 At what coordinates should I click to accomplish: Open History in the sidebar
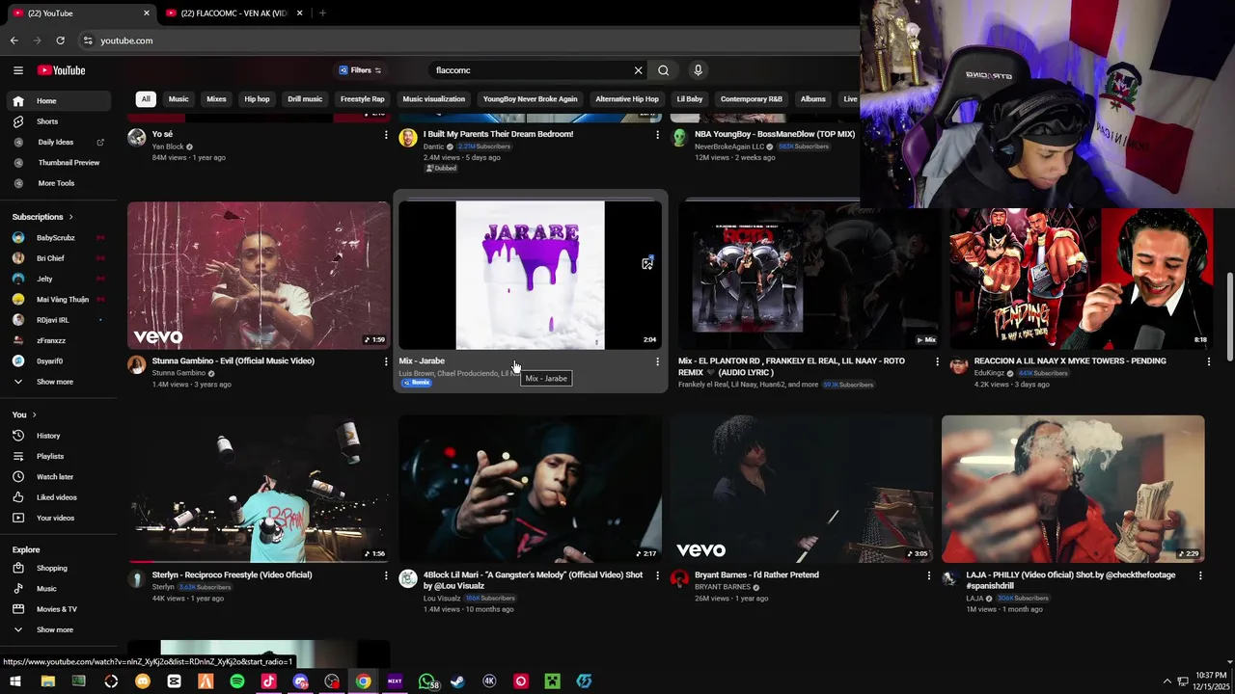click(x=58, y=436)
